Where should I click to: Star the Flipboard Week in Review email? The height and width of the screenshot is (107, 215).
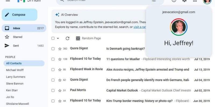point(60,70)
